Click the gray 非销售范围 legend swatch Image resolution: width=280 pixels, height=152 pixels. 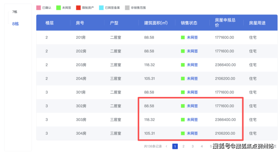pyautogui.click(x=127, y=8)
